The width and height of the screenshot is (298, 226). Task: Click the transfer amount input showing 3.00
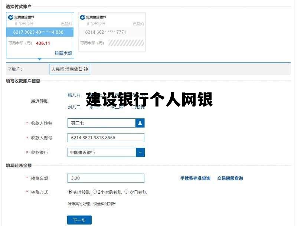point(106,178)
